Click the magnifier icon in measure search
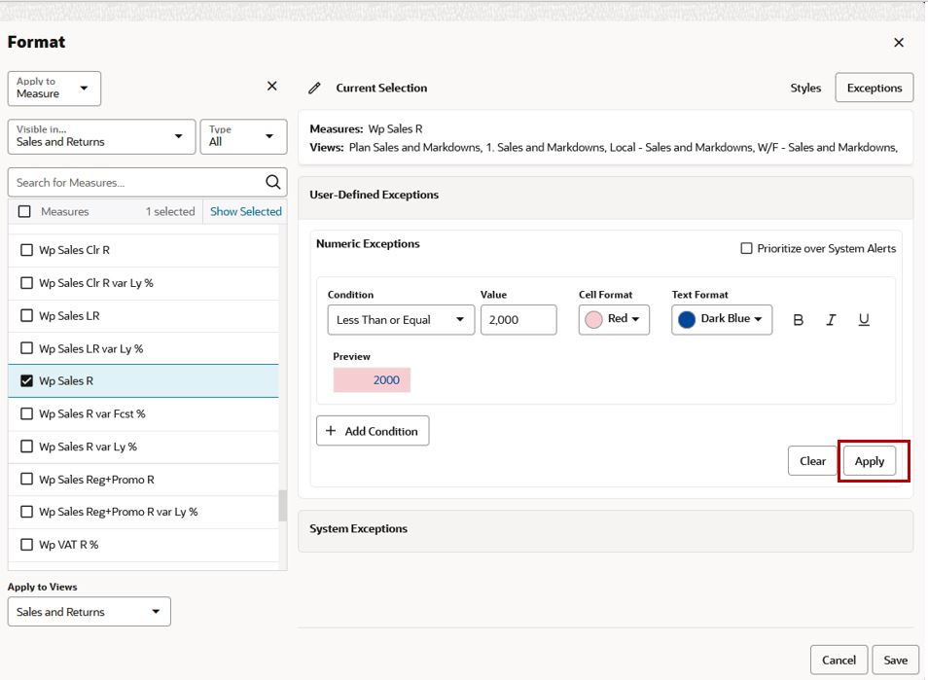The width and height of the screenshot is (928, 680). (x=272, y=182)
